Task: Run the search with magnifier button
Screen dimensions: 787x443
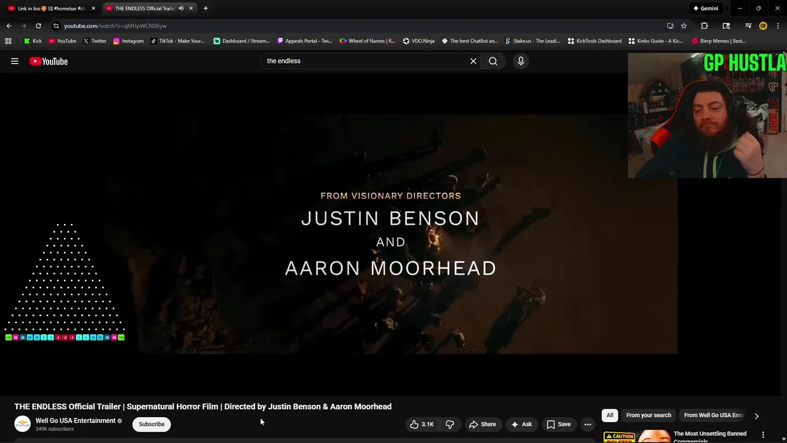Action: 493,61
